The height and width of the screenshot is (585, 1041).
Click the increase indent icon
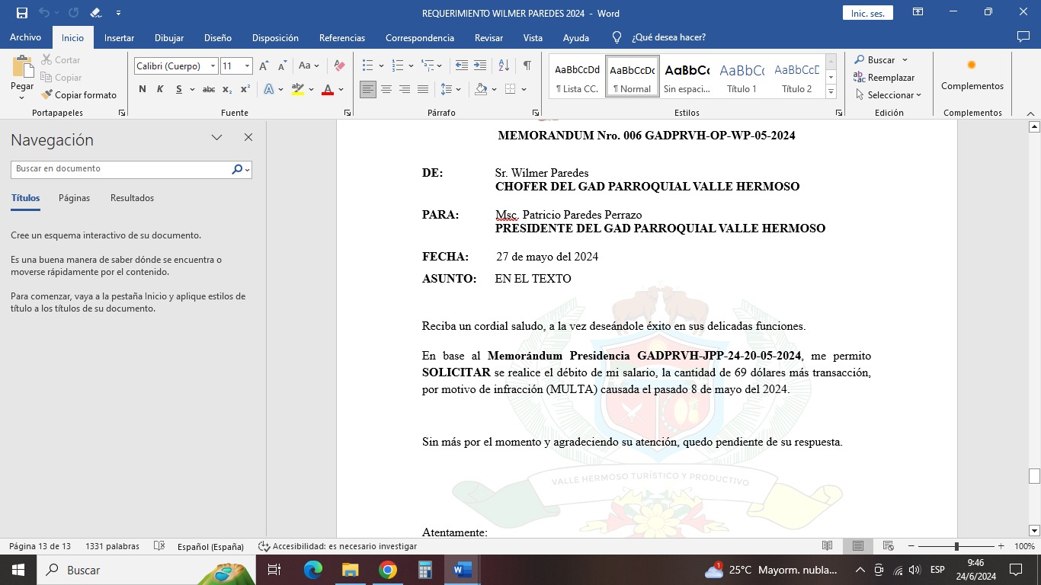(x=479, y=66)
